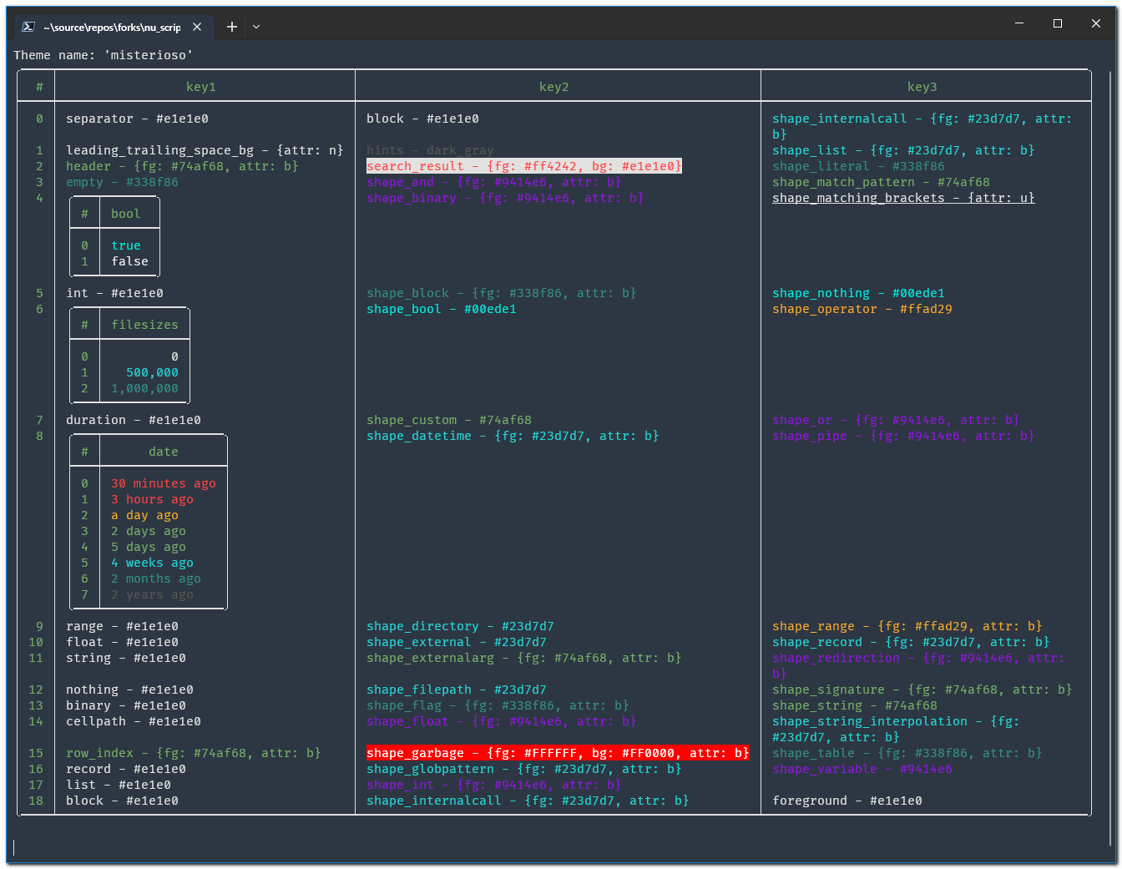The width and height of the screenshot is (1122, 869).
Task: Click the 'shape_list' line in key3
Action: point(903,150)
